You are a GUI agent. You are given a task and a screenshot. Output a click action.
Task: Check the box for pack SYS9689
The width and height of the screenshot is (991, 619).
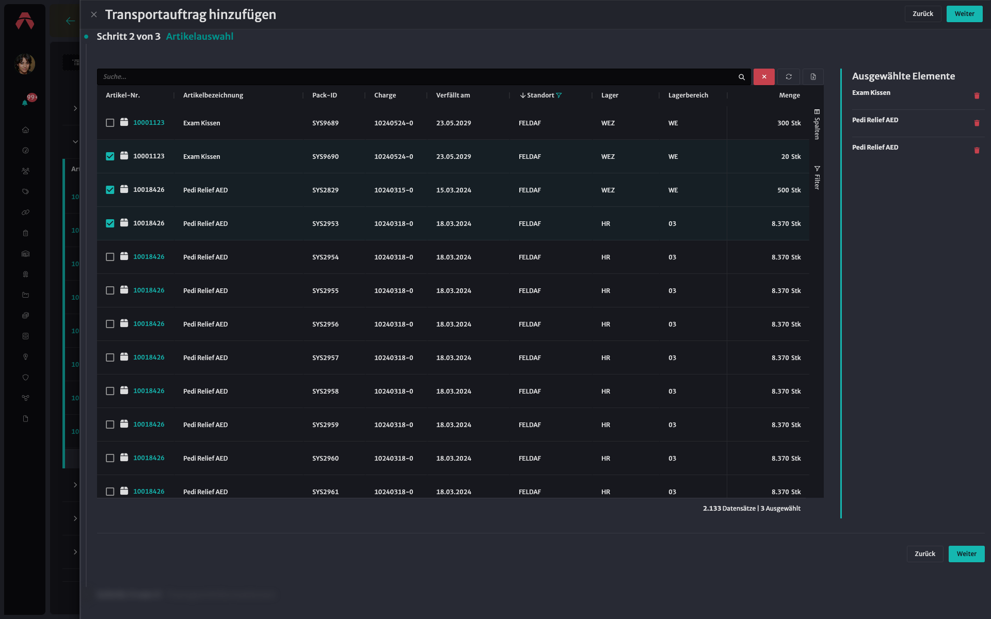point(110,123)
